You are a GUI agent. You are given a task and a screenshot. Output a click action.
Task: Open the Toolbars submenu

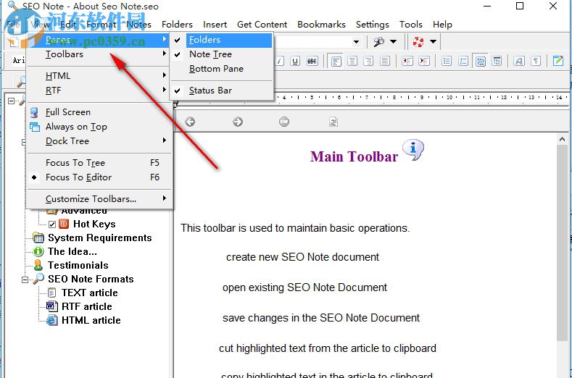[x=99, y=54]
